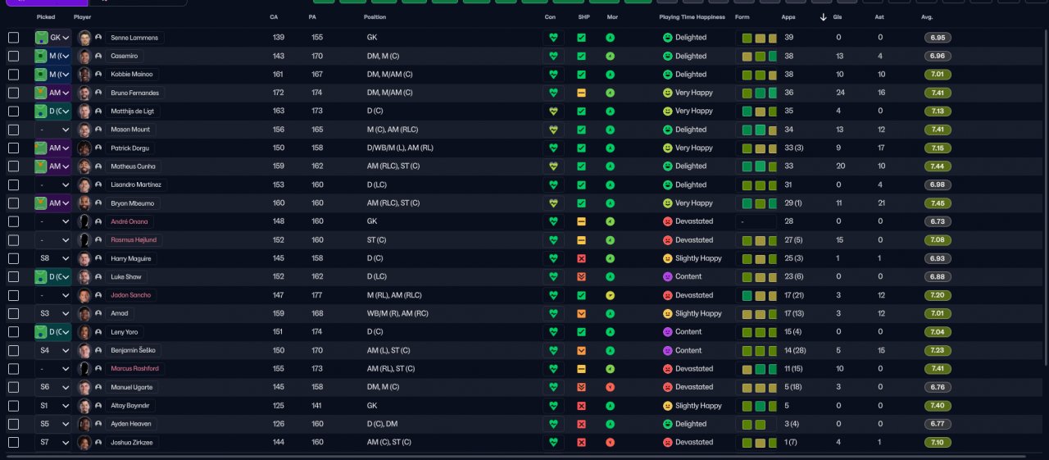Open Manuel Ugarte's player profile
The image size is (1049, 460).
click(130, 387)
